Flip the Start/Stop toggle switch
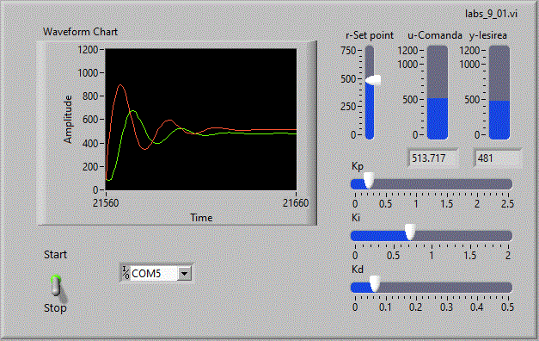 [x=57, y=286]
